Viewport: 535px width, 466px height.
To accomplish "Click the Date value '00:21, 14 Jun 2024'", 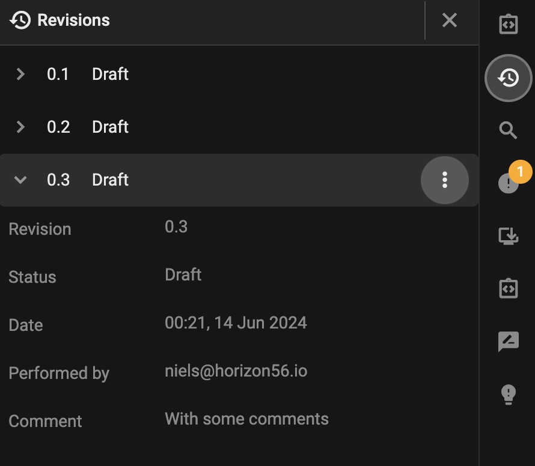I will click(236, 322).
